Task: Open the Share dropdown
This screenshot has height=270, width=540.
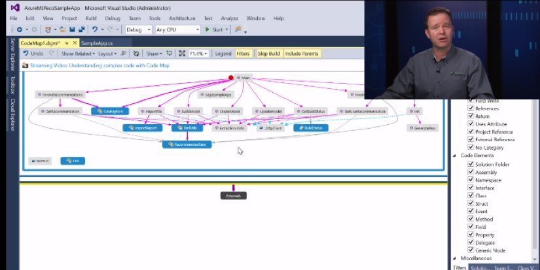Action: click(x=154, y=54)
